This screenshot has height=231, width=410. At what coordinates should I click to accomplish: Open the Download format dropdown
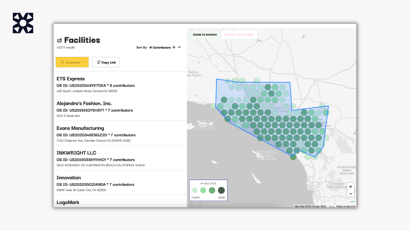[84, 62]
